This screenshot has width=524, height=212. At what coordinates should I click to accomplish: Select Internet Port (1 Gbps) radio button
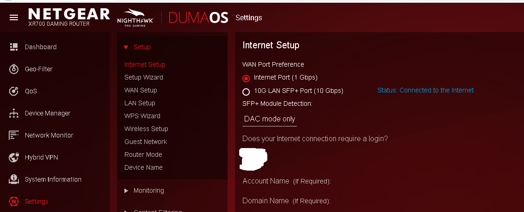click(x=246, y=78)
